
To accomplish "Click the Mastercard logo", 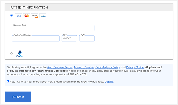I will pyautogui.click(x=26, y=16).
